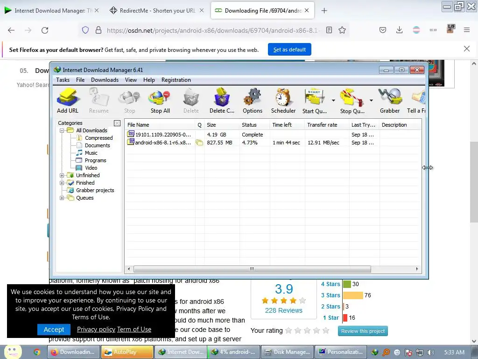The height and width of the screenshot is (359, 478).
Task: Click Set as default Firefox button
Action: (x=289, y=50)
